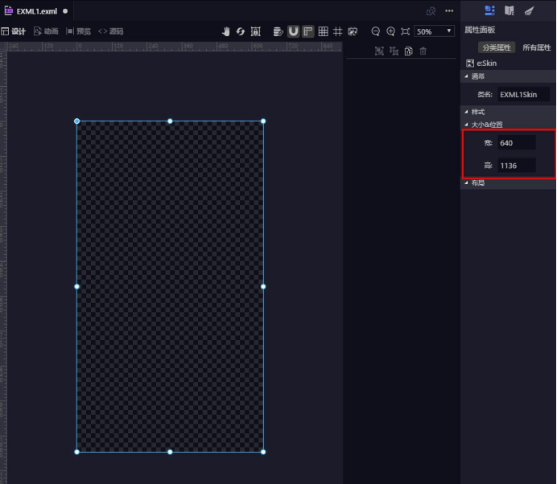Click the bottom-right corner resize handle
Image resolution: width=557 pixels, height=484 pixels.
point(263,452)
